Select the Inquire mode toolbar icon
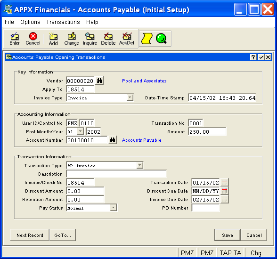This screenshot has width=277, height=259. click(90, 39)
